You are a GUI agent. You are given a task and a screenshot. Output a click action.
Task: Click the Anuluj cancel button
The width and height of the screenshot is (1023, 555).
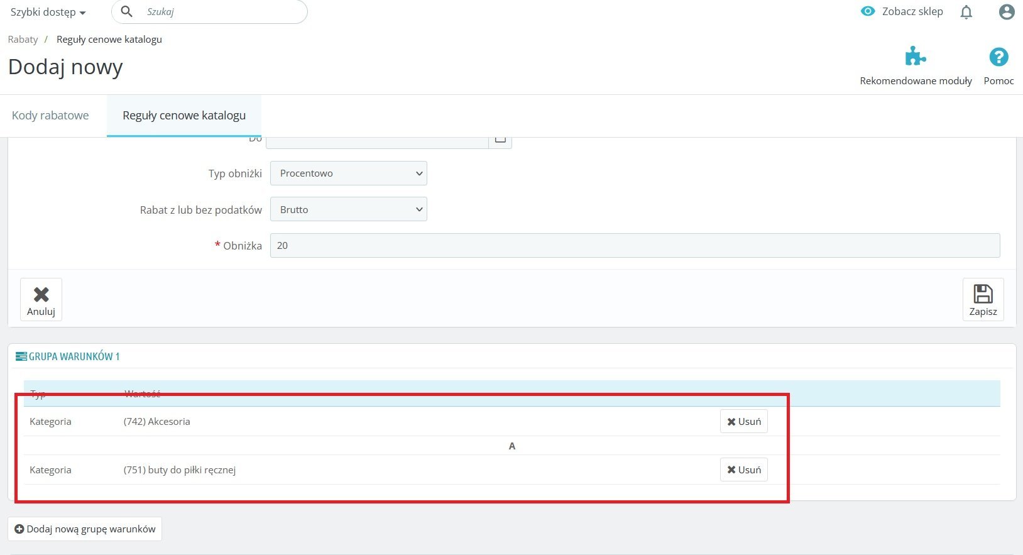[x=41, y=299]
